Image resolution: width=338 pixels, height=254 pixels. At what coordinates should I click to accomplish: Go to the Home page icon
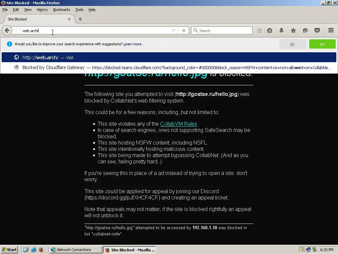293,30
